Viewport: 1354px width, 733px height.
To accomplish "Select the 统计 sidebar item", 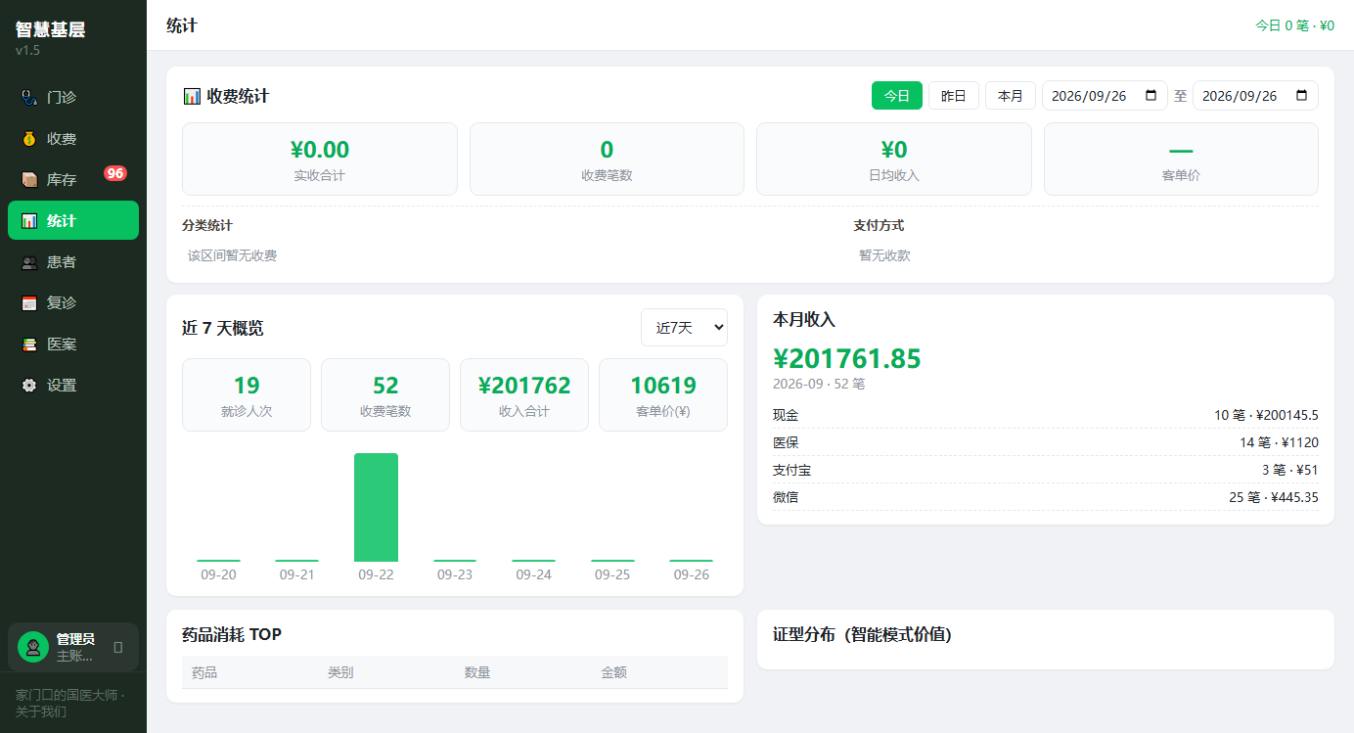I will point(73,220).
